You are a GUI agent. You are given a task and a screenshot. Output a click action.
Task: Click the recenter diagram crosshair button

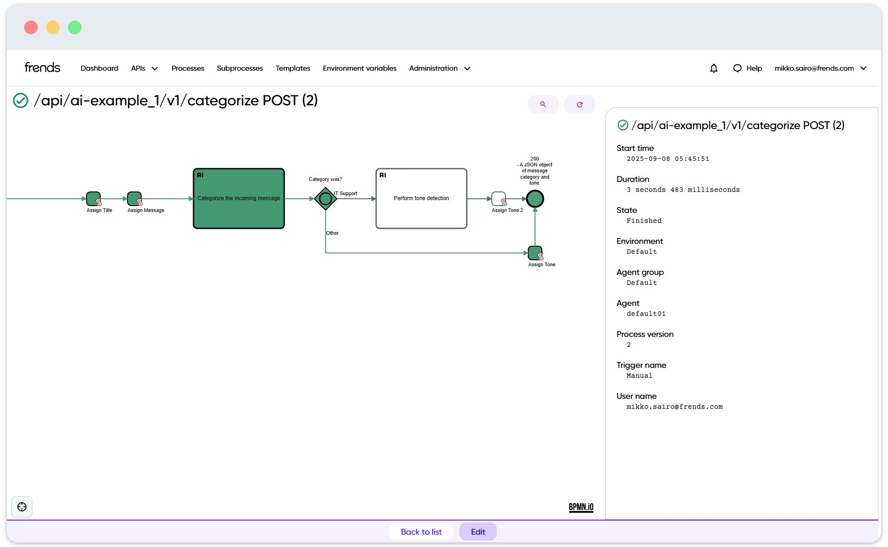22,507
